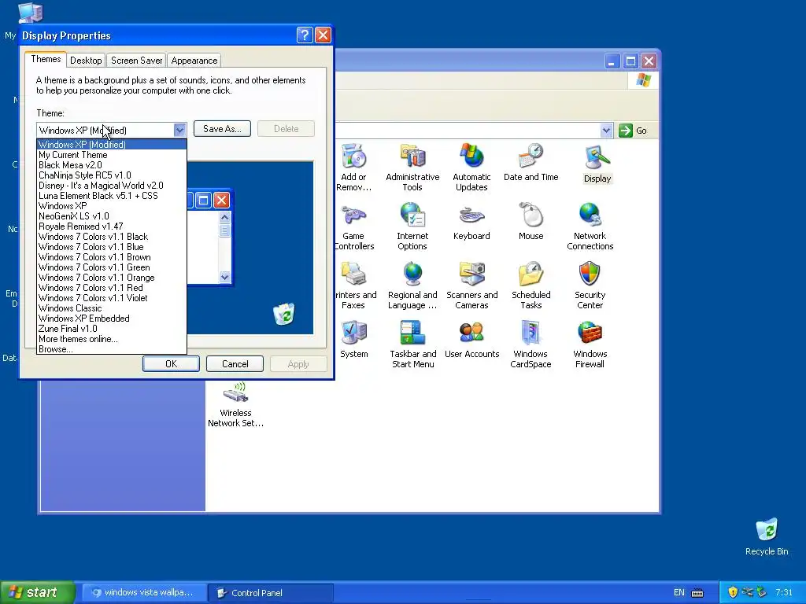This screenshot has width=806, height=604.
Task: Switch to windows vista wallpaper taskbar item
Action: click(145, 593)
